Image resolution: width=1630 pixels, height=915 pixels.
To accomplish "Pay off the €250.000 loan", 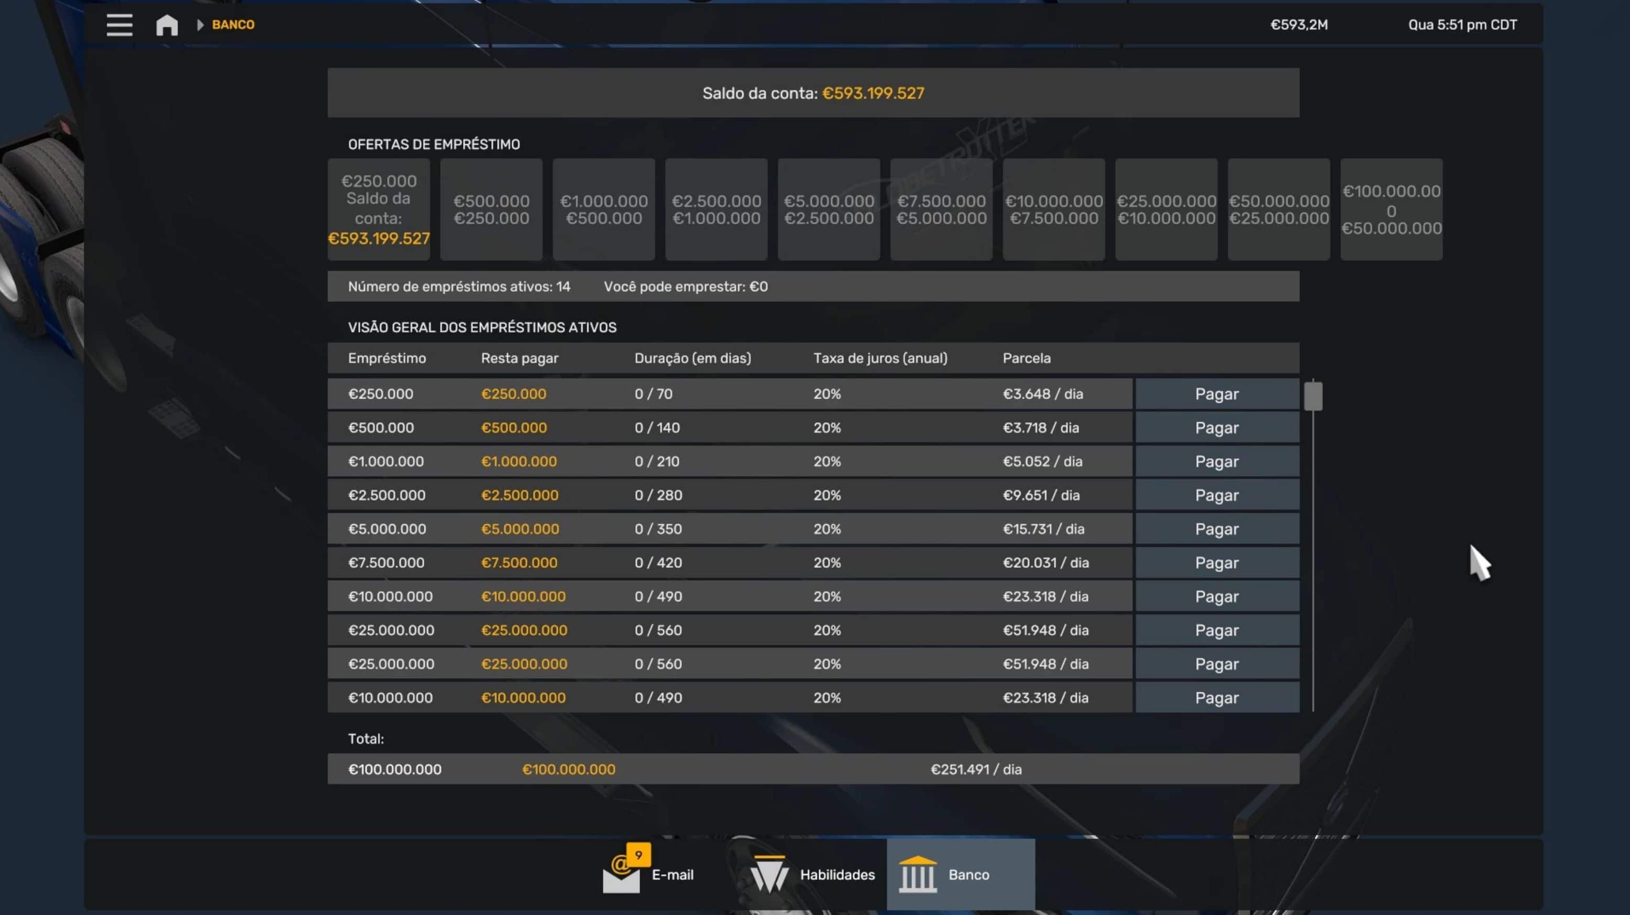I will point(1216,394).
